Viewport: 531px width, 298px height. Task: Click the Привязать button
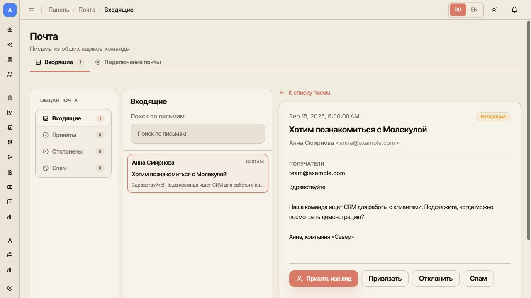point(385,279)
